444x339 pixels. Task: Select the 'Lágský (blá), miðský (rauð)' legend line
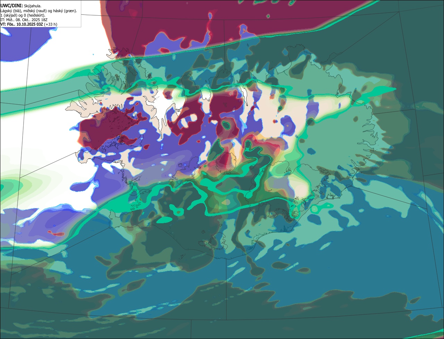(x=39, y=11)
